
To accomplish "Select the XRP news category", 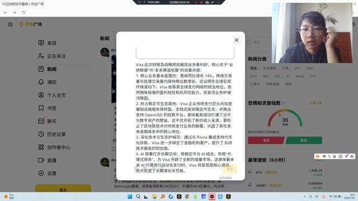I will pyautogui.click(x=265, y=76).
